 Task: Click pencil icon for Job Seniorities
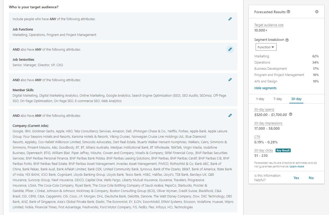click(x=230, y=49)
